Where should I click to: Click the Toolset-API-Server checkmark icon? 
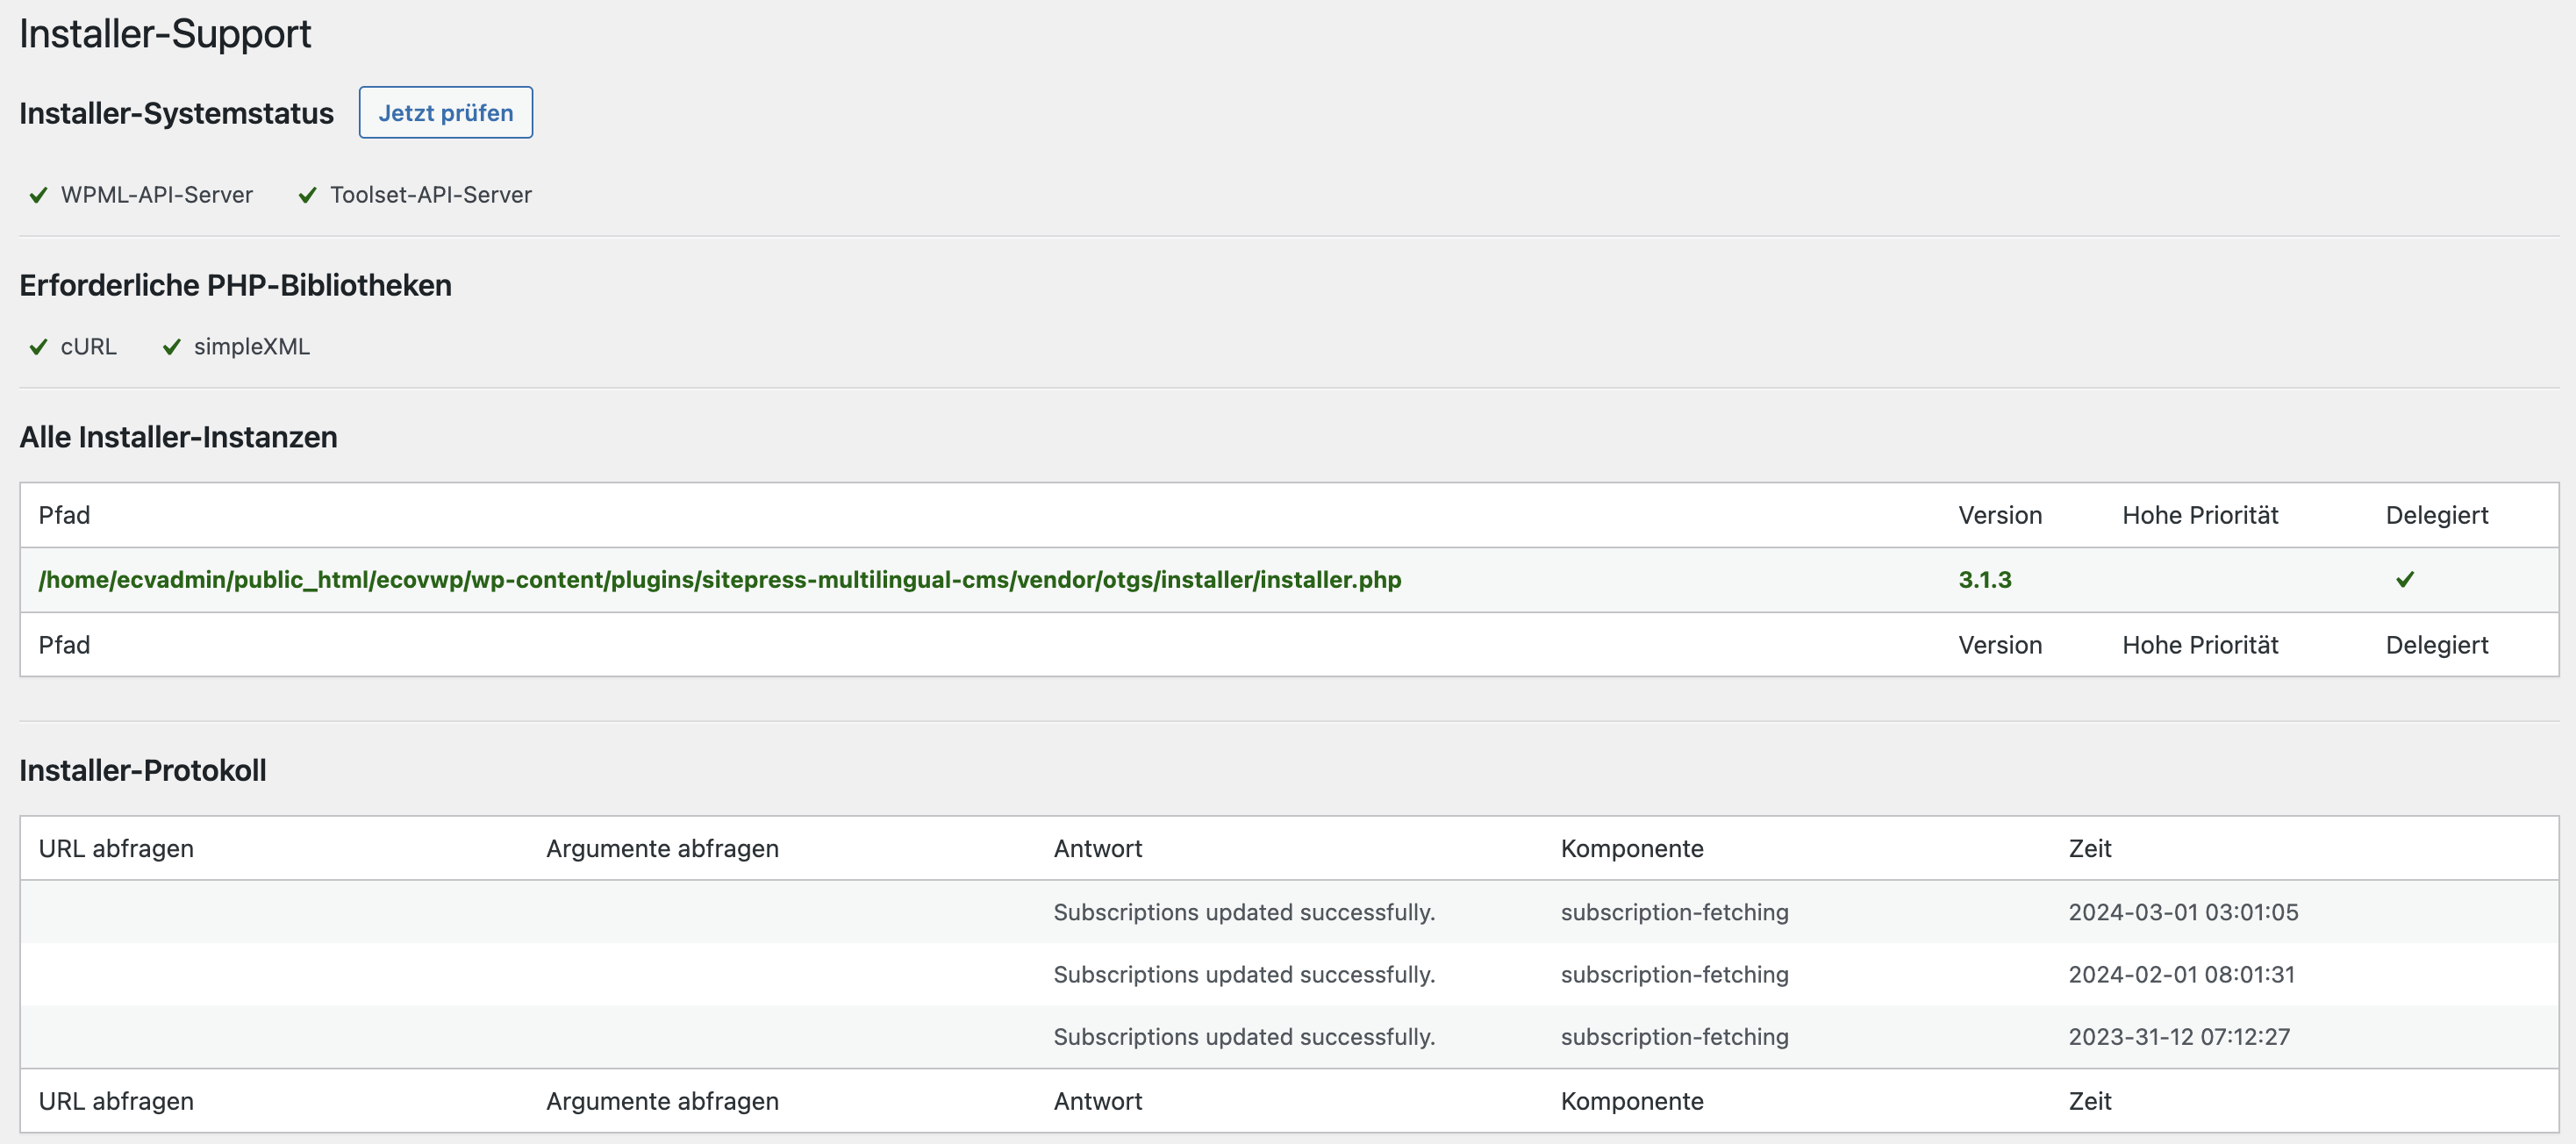coord(308,195)
